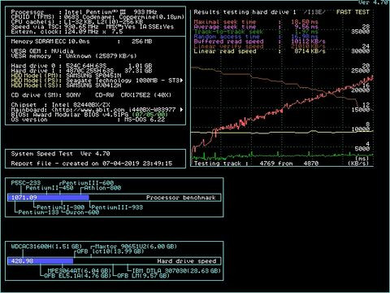Click the WDCAC31600H(1.51 GB) drive label
This screenshot has height=293, width=390.
click(46, 247)
